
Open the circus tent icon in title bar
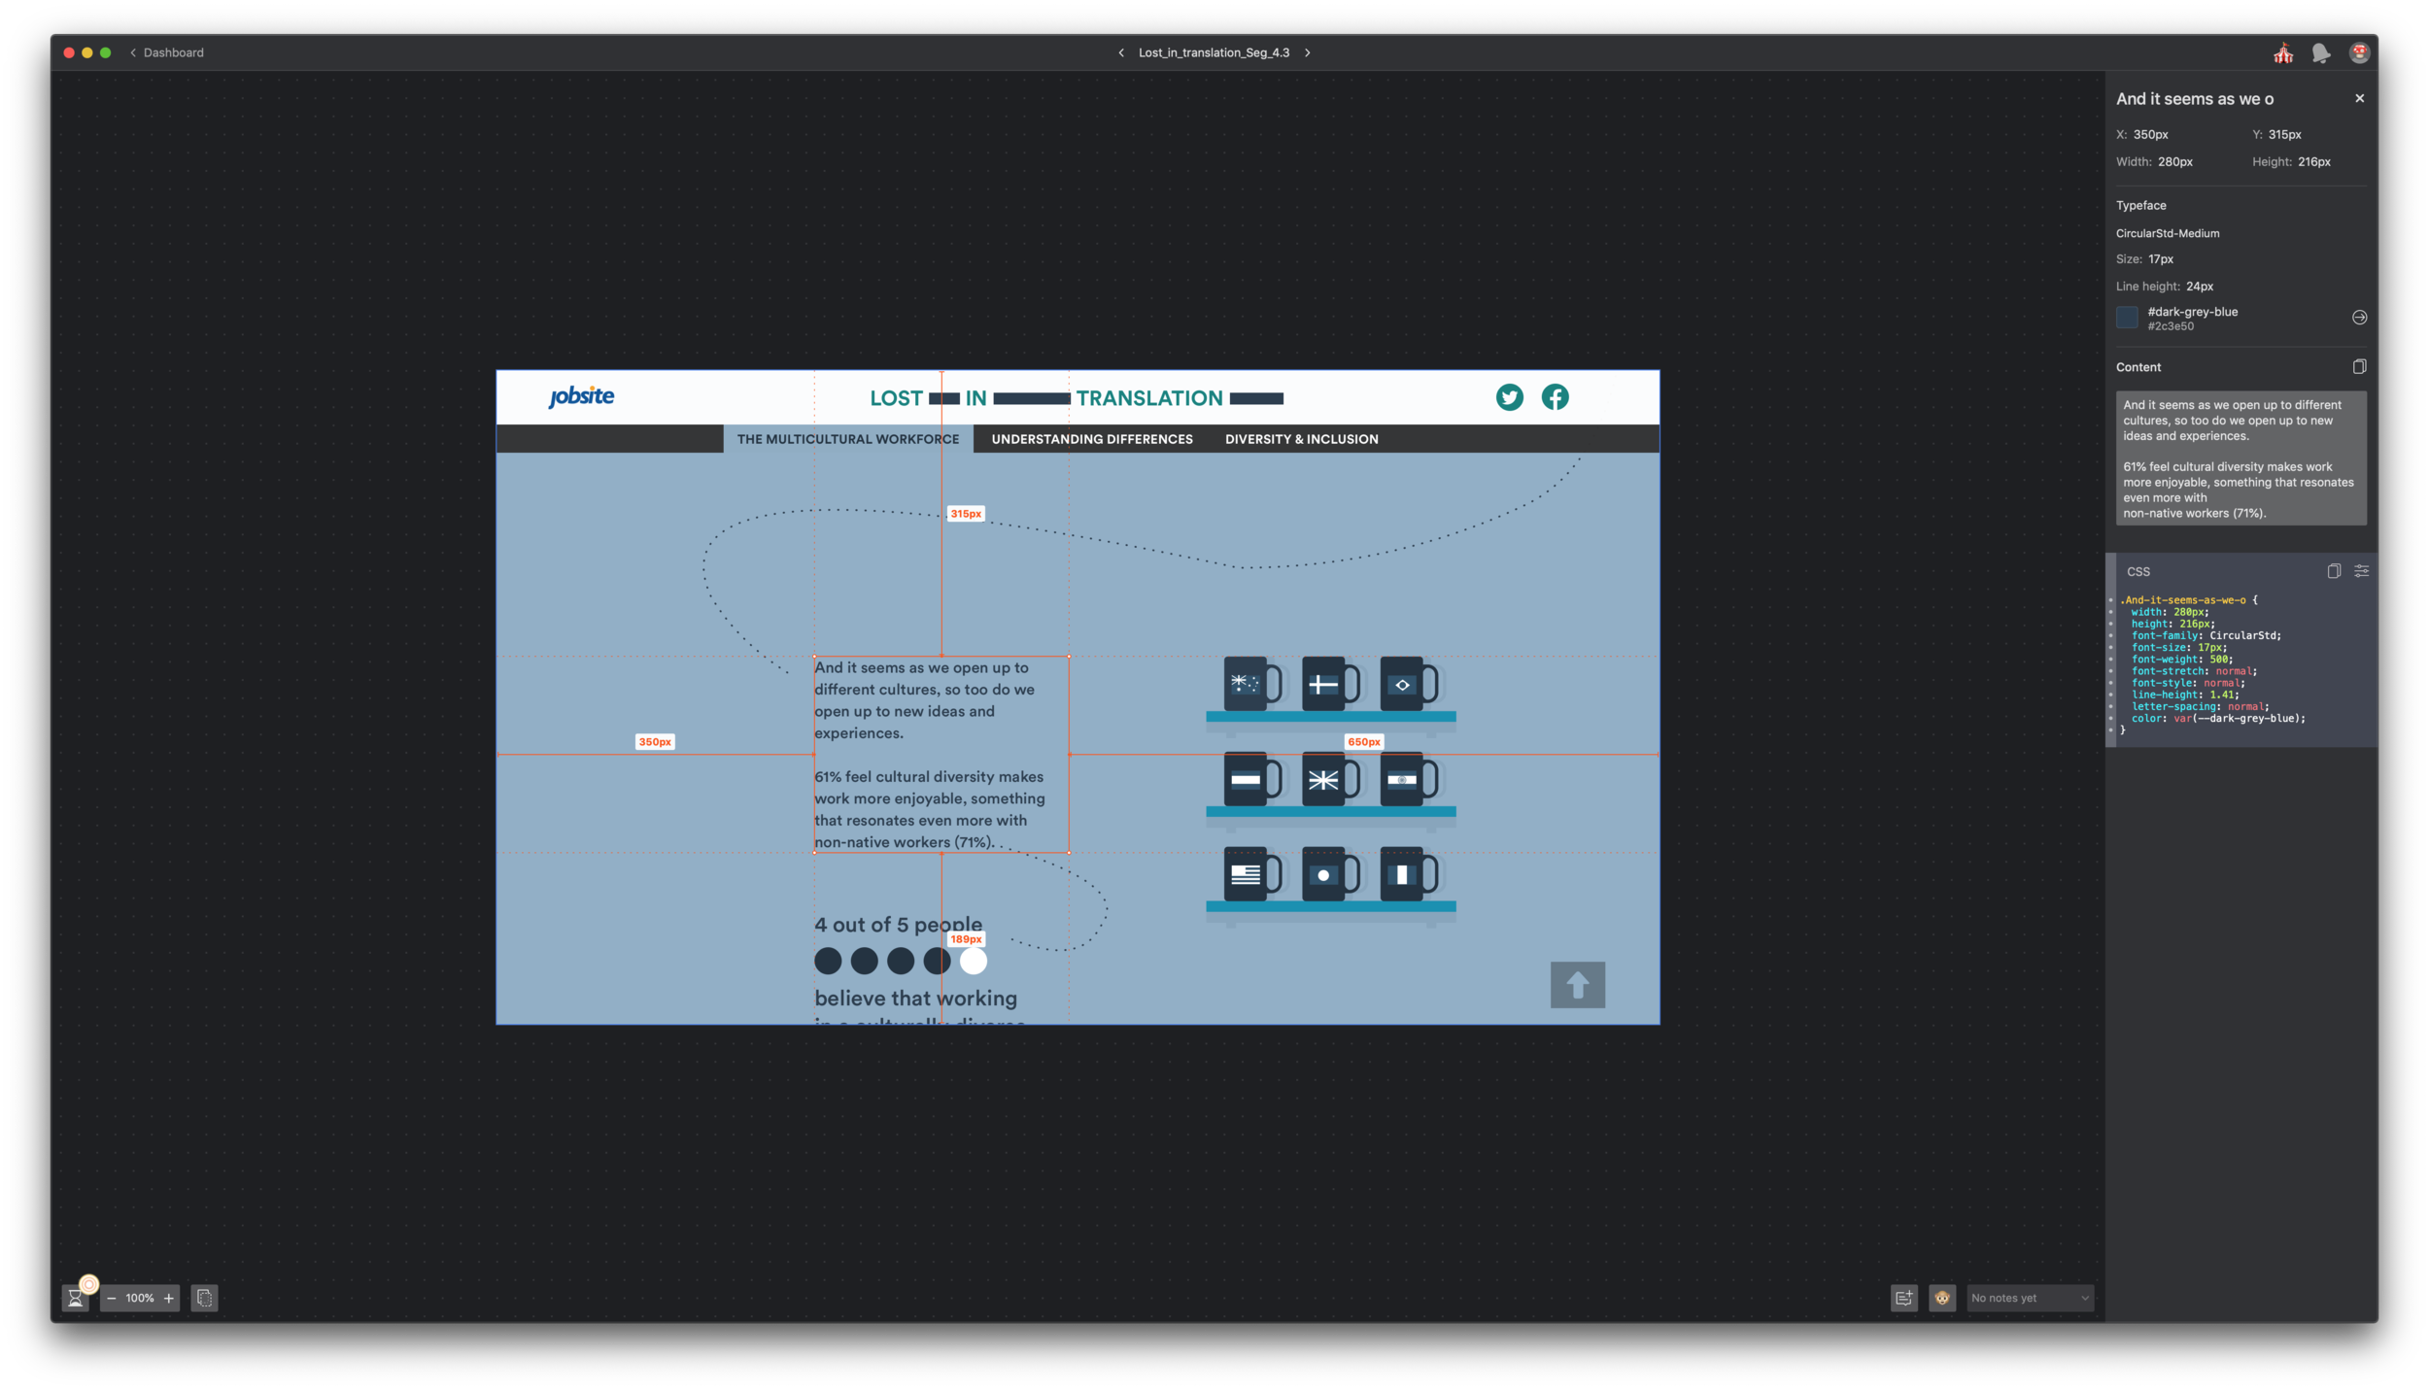pyautogui.click(x=2283, y=53)
